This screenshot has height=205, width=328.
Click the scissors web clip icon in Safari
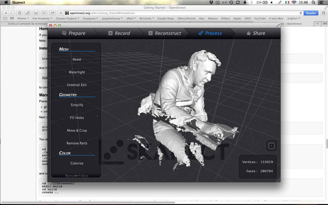point(44,13)
